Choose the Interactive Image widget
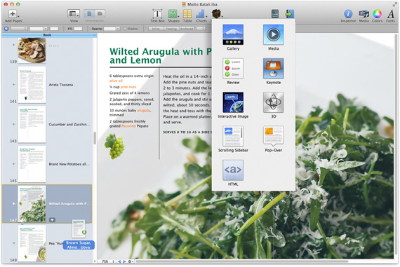The width and height of the screenshot is (400, 267). point(233,102)
